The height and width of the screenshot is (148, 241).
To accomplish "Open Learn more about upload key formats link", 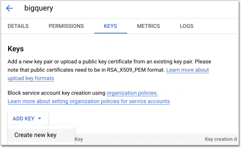I will pyautogui.click(x=187, y=70).
